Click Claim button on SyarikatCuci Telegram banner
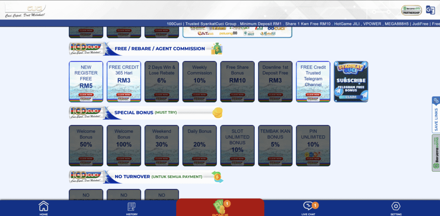440x216 pixels. point(351,97)
